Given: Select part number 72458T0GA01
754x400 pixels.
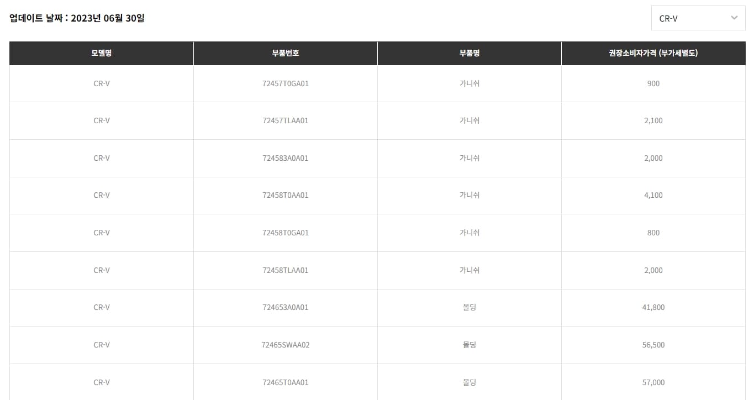Looking at the screenshot, I should click(286, 233).
